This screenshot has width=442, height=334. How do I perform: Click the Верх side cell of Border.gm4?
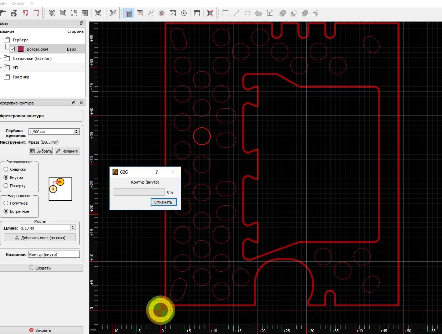[72, 49]
